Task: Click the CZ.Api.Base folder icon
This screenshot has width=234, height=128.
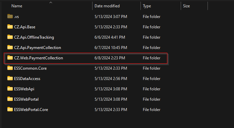Action: tap(10, 27)
